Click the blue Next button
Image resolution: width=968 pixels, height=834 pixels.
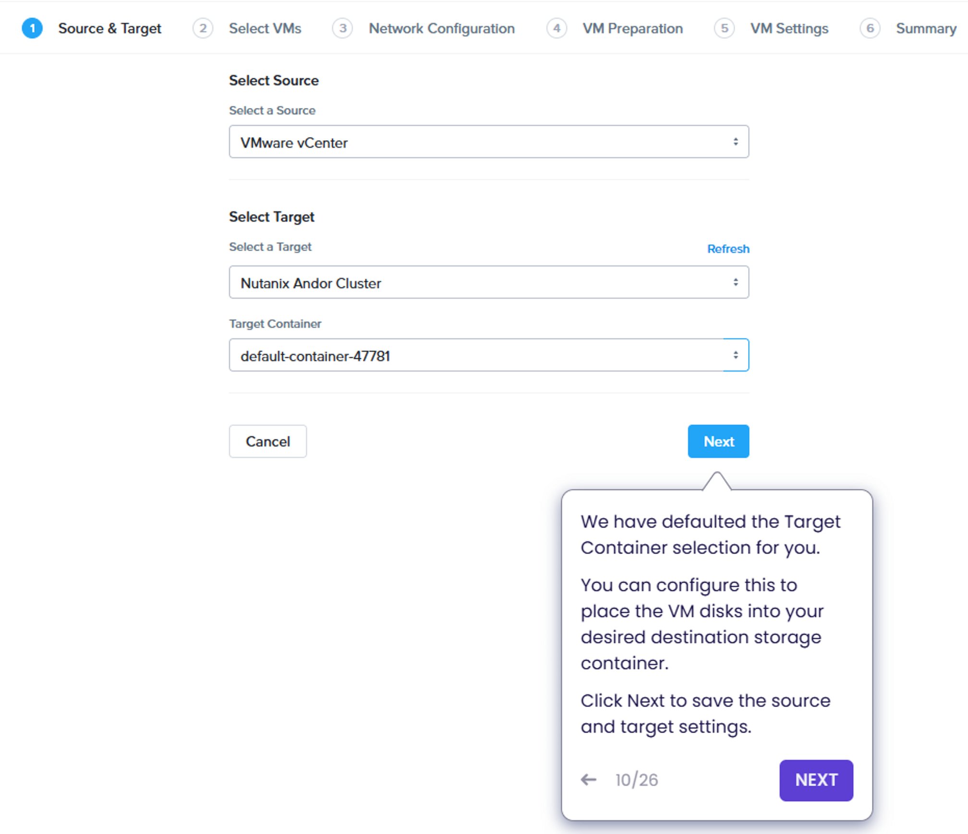(718, 441)
